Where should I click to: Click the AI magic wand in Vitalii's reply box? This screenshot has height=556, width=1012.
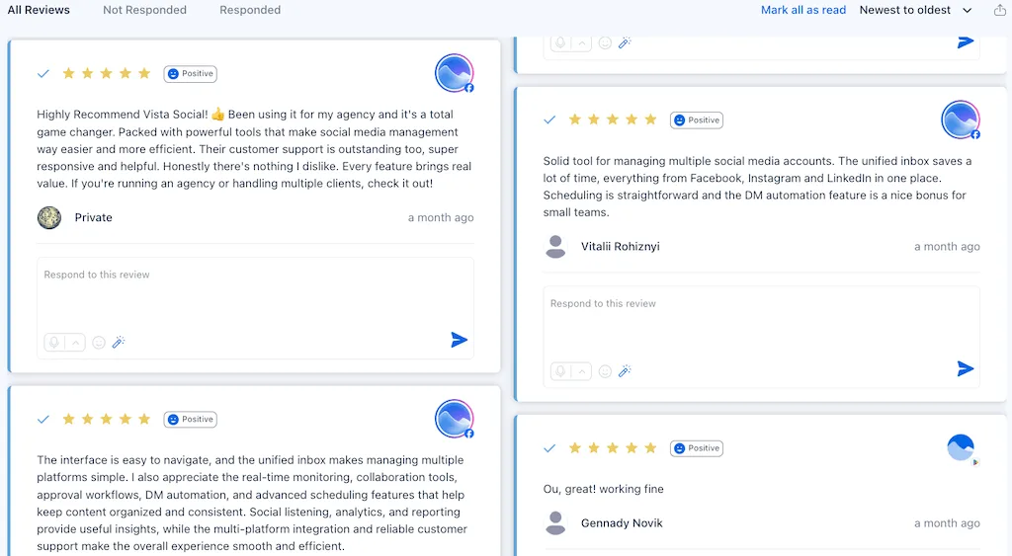point(625,371)
